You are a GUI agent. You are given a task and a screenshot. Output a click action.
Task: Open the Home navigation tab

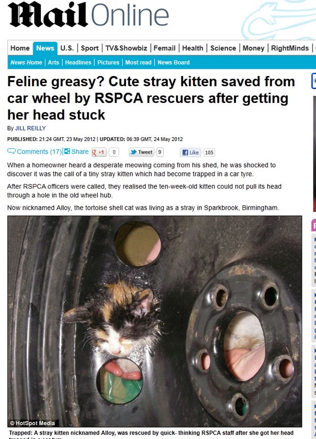pyautogui.click(x=20, y=48)
